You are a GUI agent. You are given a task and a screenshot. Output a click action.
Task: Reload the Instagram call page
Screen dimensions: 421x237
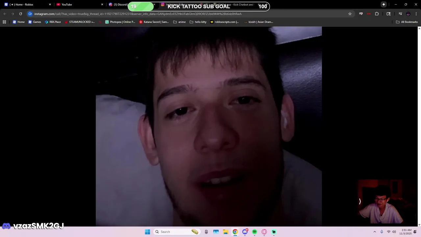(20, 14)
